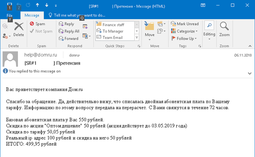Open Quick Steps dialog launcher
The width and height of the screenshot is (255, 157).
coord(139,46)
